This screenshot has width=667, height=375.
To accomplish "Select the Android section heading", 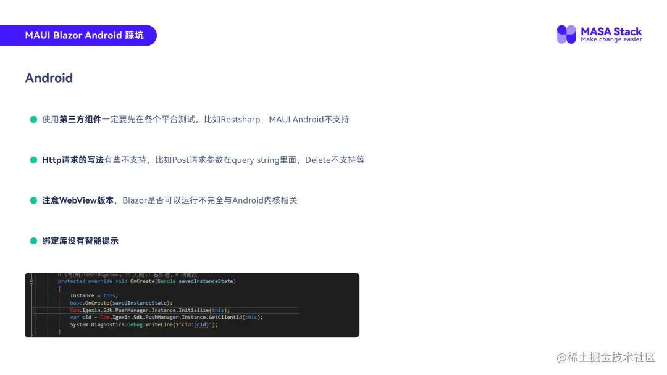I will pos(49,78).
